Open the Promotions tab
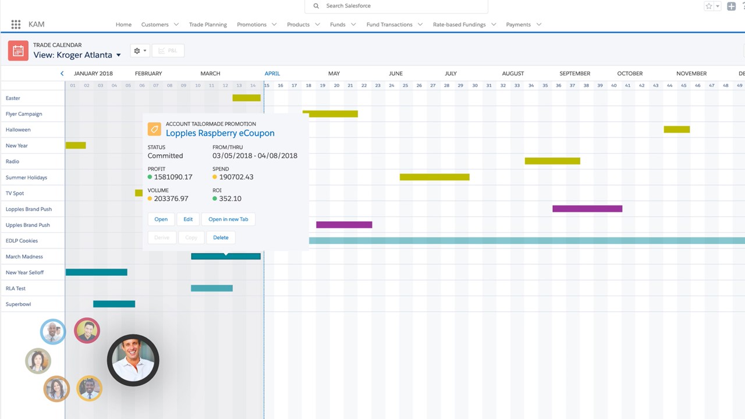745x419 pixels. 252,24
